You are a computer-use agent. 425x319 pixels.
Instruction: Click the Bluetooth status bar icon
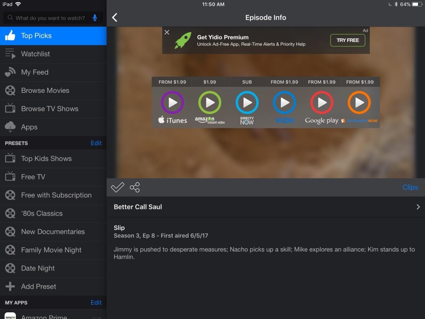[x=396, y=4]
